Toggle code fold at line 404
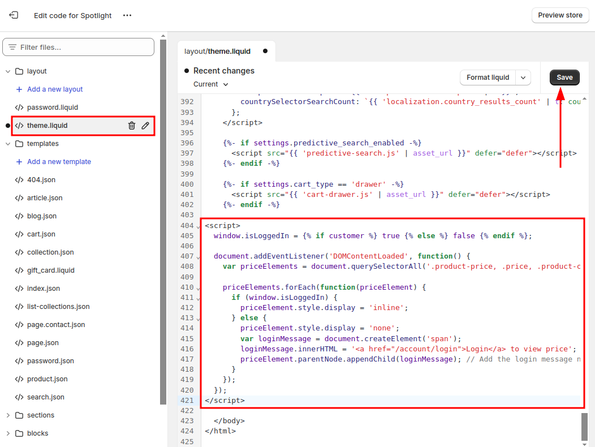The width and height of the screenshot is (595, 447). tap(198, 226)
